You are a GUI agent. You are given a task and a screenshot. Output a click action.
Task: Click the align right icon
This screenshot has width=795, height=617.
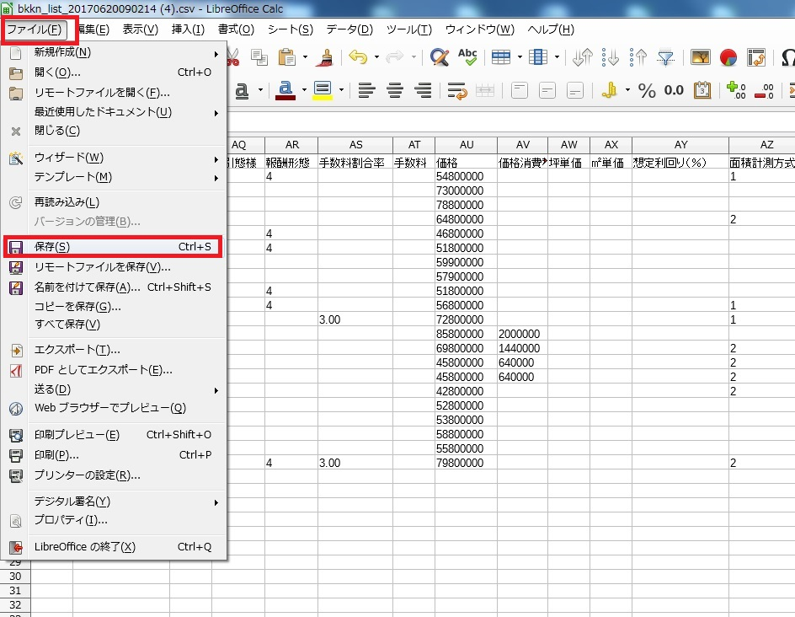click(423, 91)
